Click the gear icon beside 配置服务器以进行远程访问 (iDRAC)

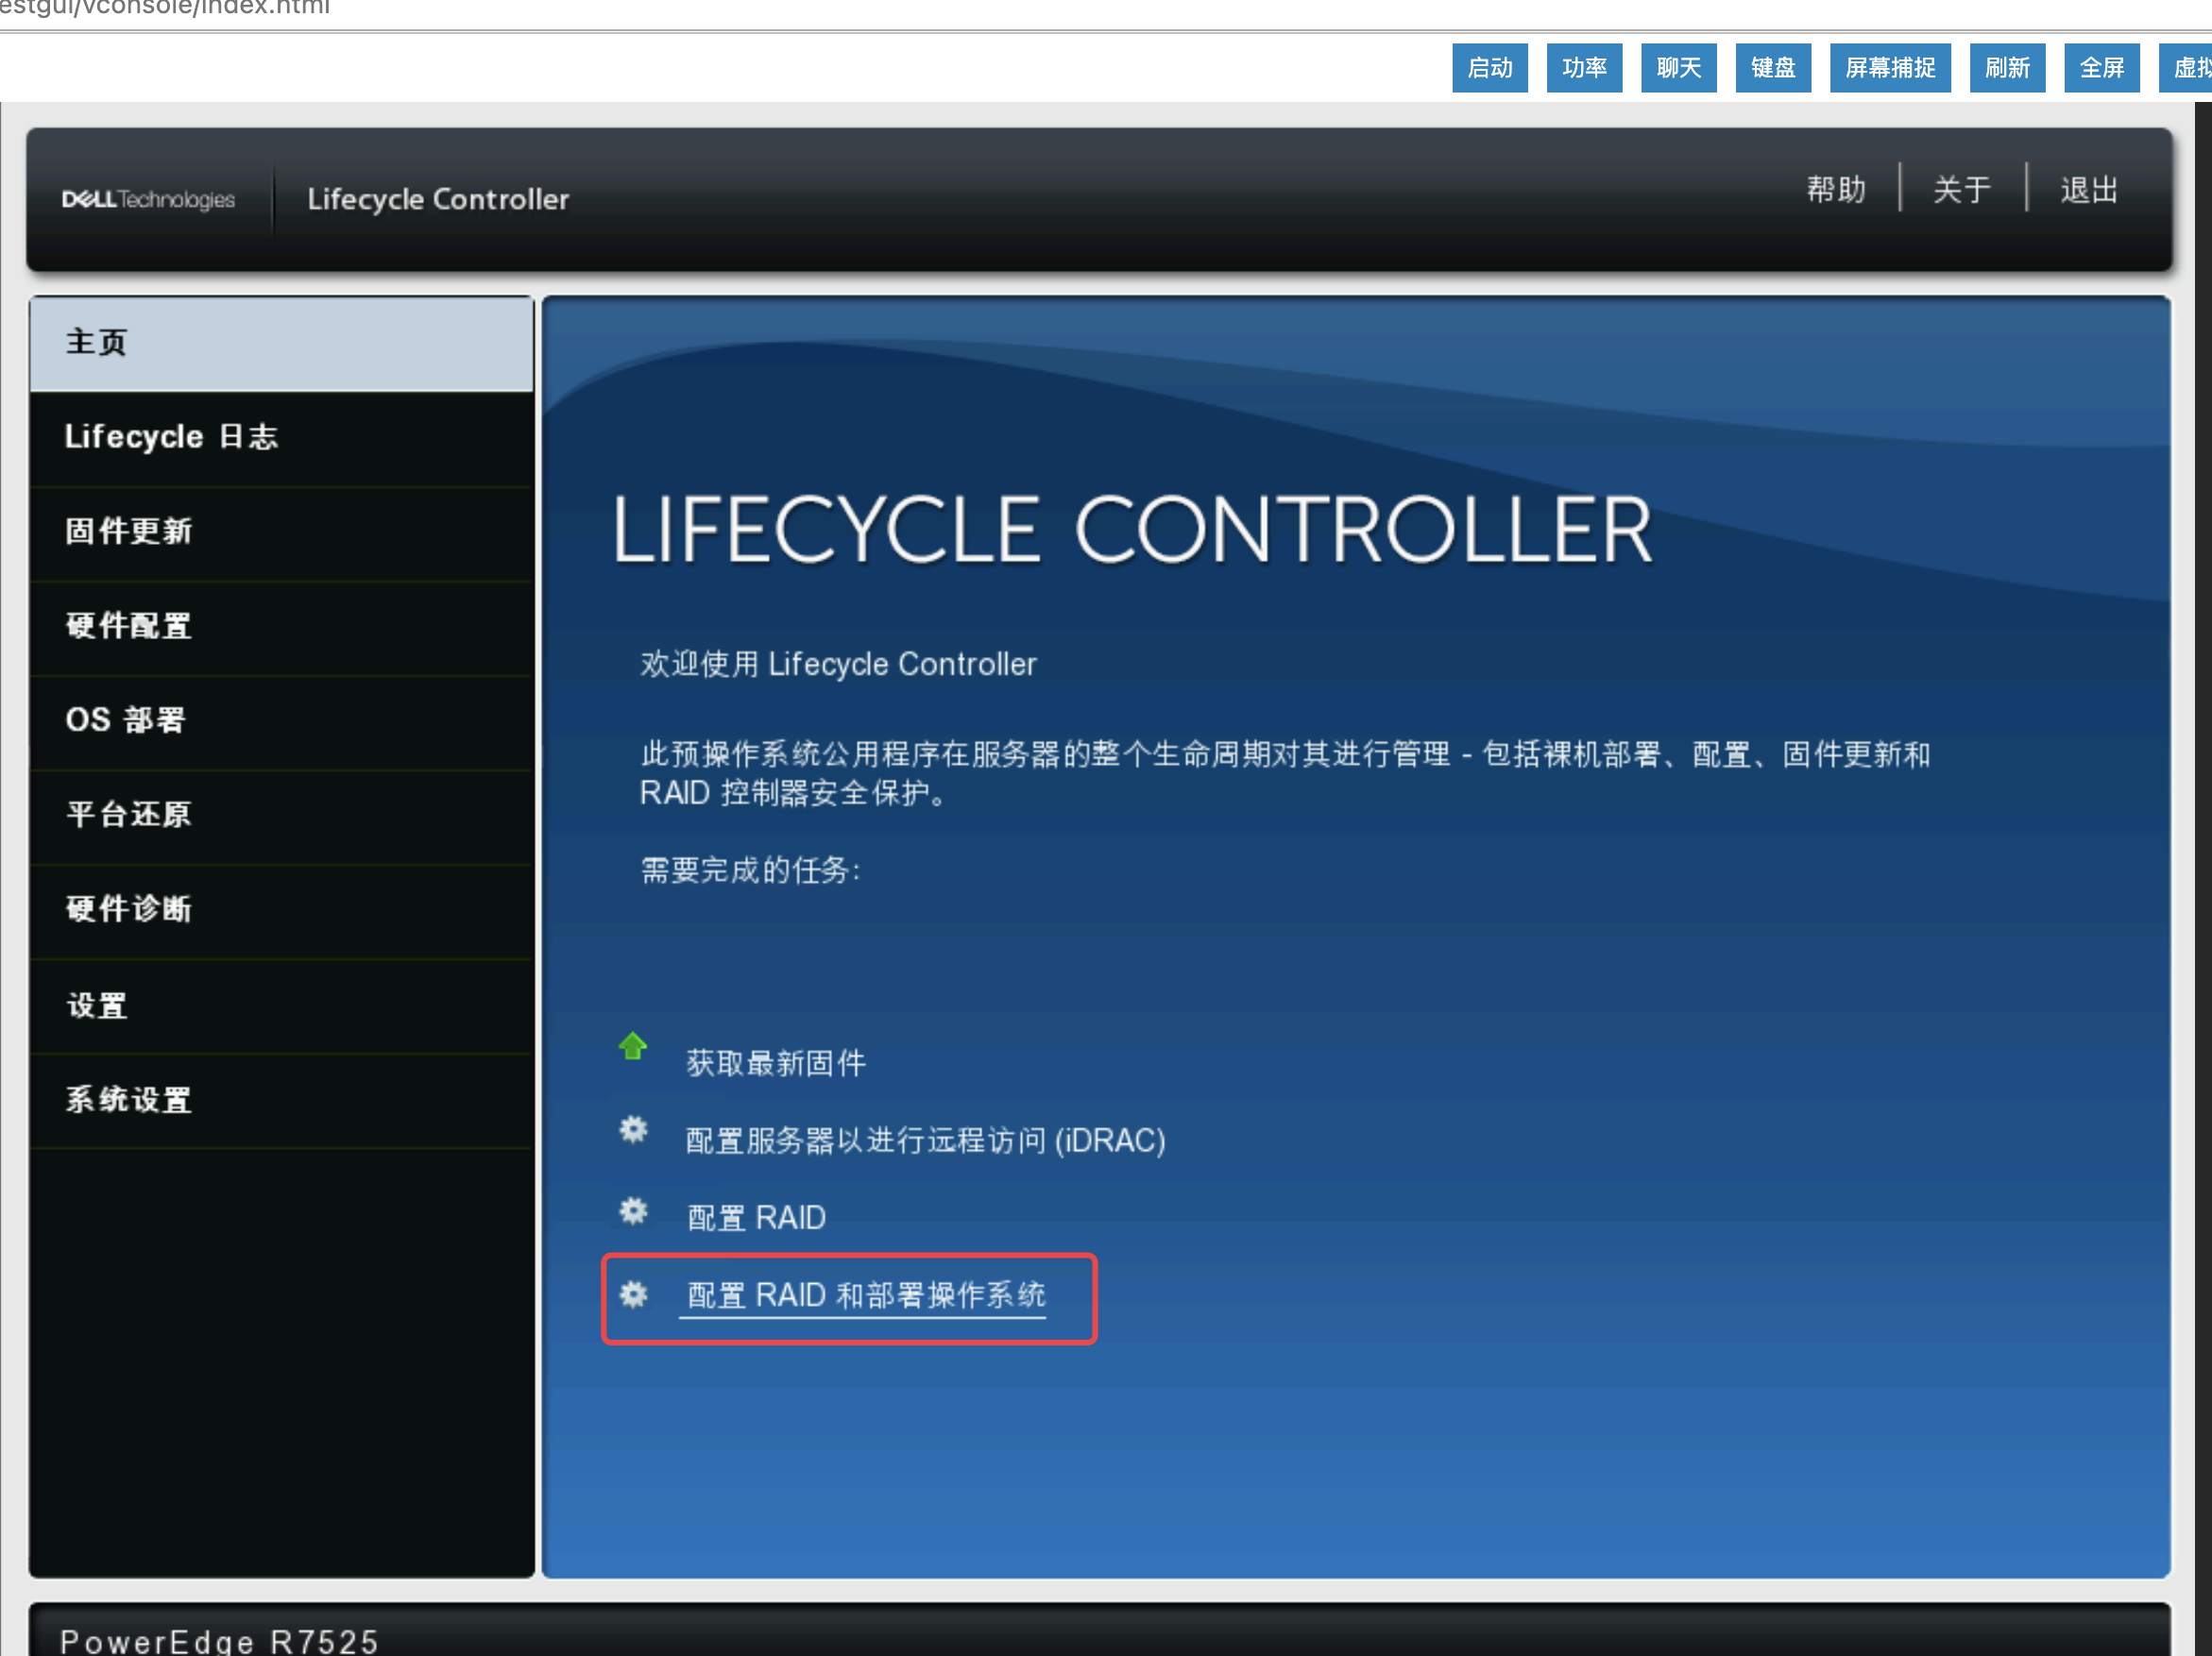(633, 1130)
